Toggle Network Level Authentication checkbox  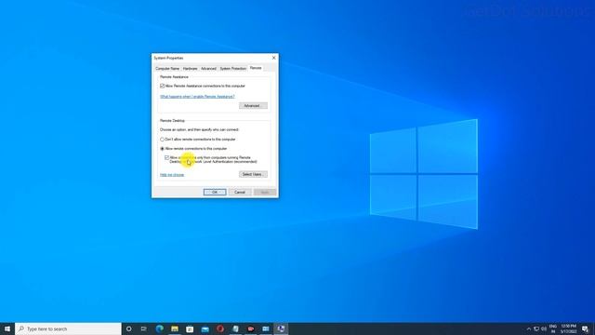(166, 157)
